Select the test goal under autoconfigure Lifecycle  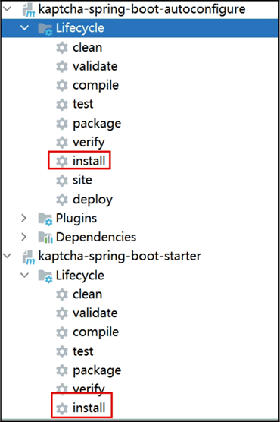(x=83, y=104)
